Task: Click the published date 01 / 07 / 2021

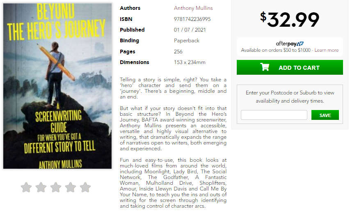Action: click(190, 30)
